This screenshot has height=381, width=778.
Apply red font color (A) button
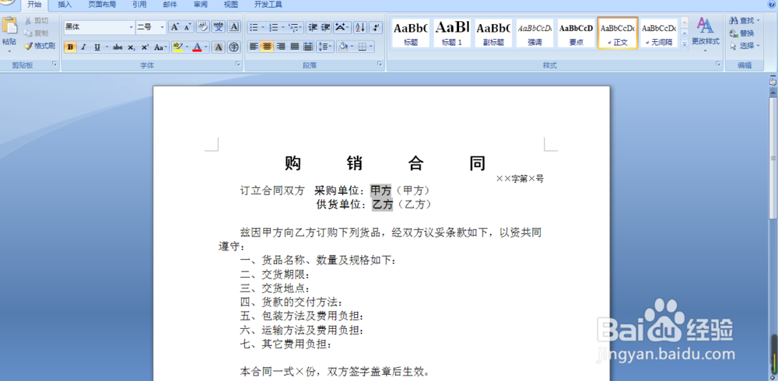tap(198, 47)
